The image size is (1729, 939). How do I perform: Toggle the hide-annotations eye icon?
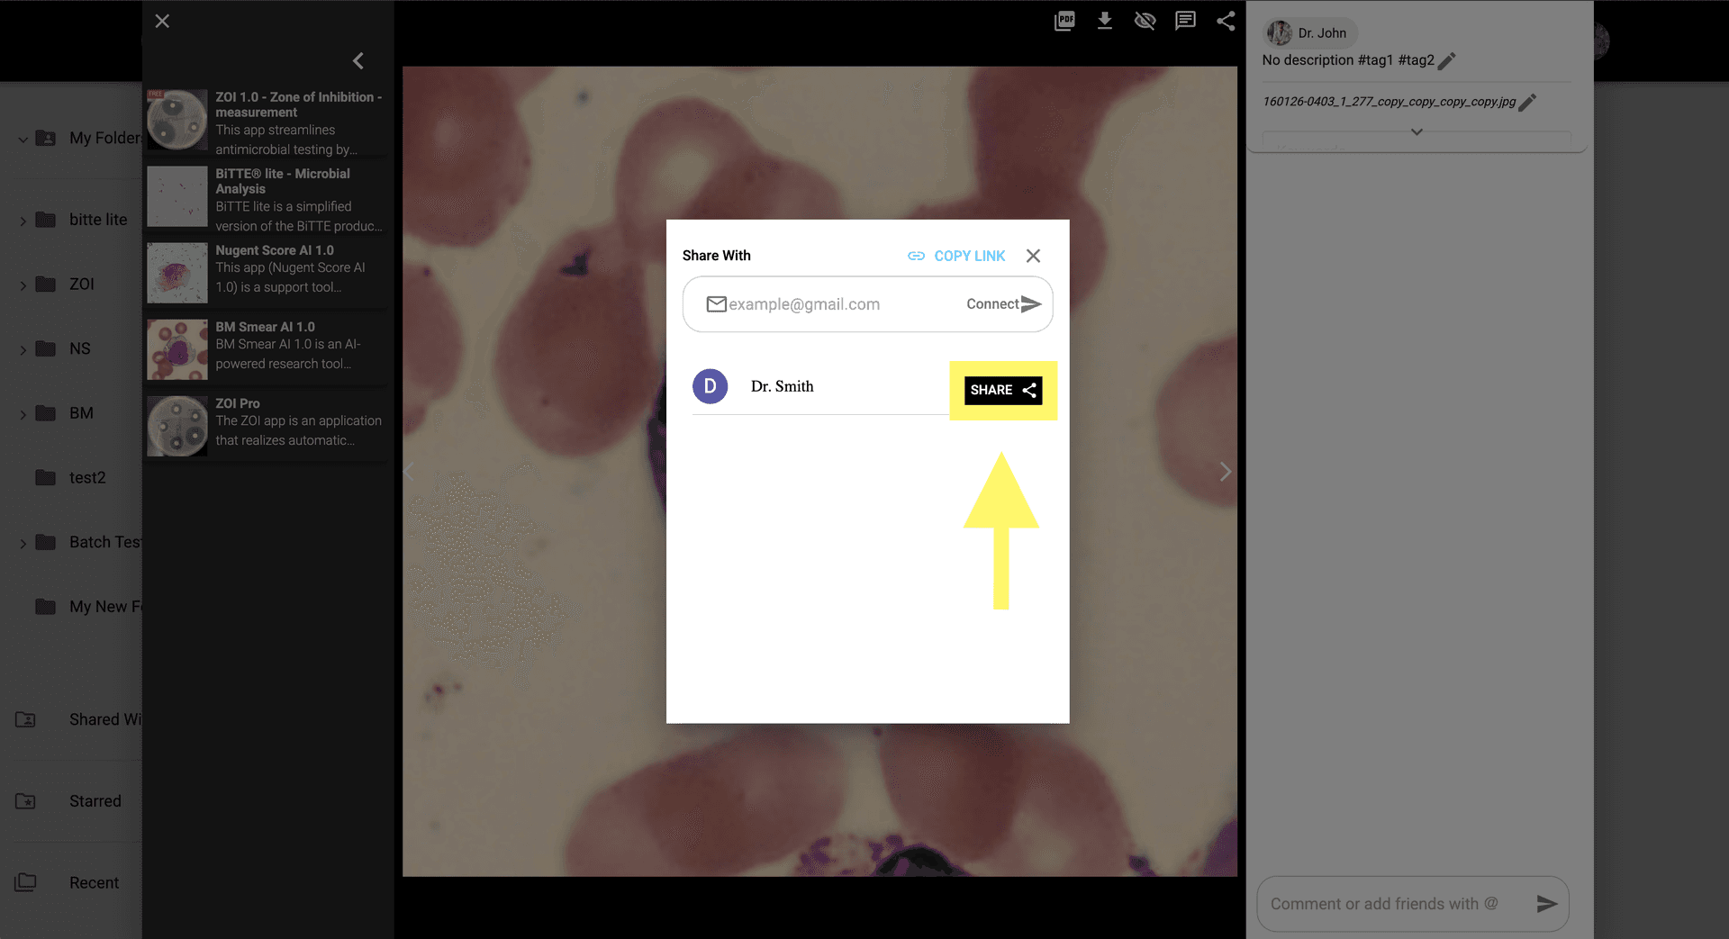[1145, 20]
